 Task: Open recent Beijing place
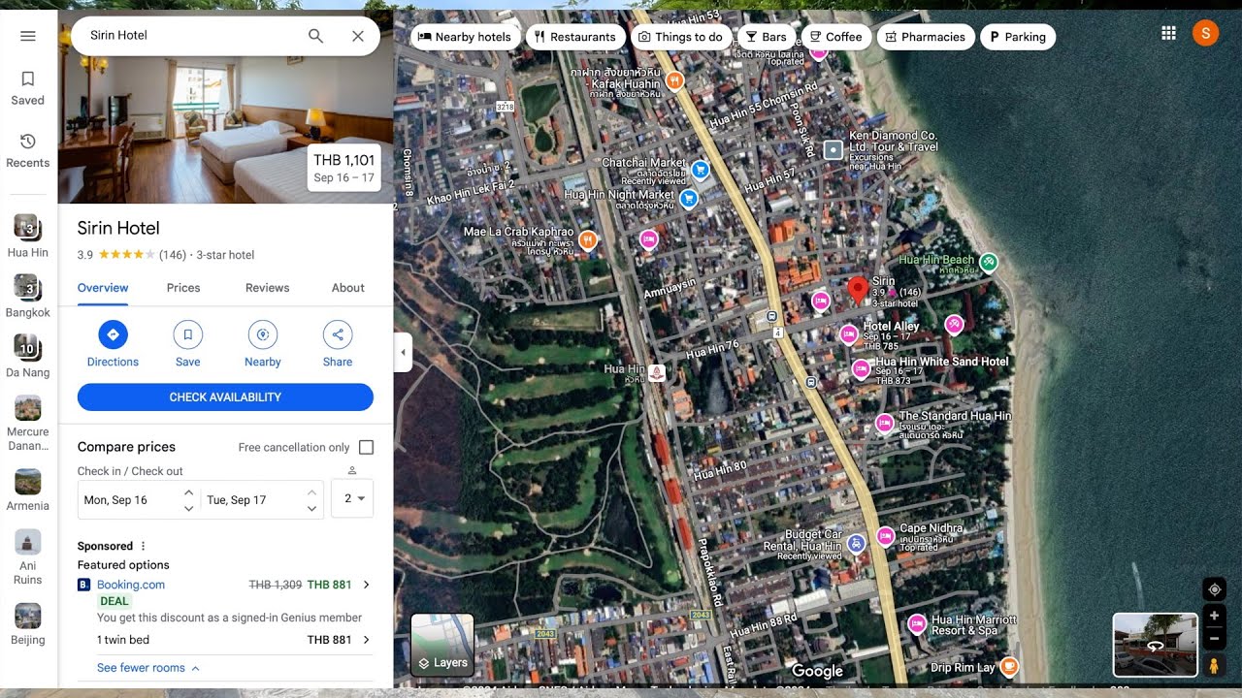(27, 624)
